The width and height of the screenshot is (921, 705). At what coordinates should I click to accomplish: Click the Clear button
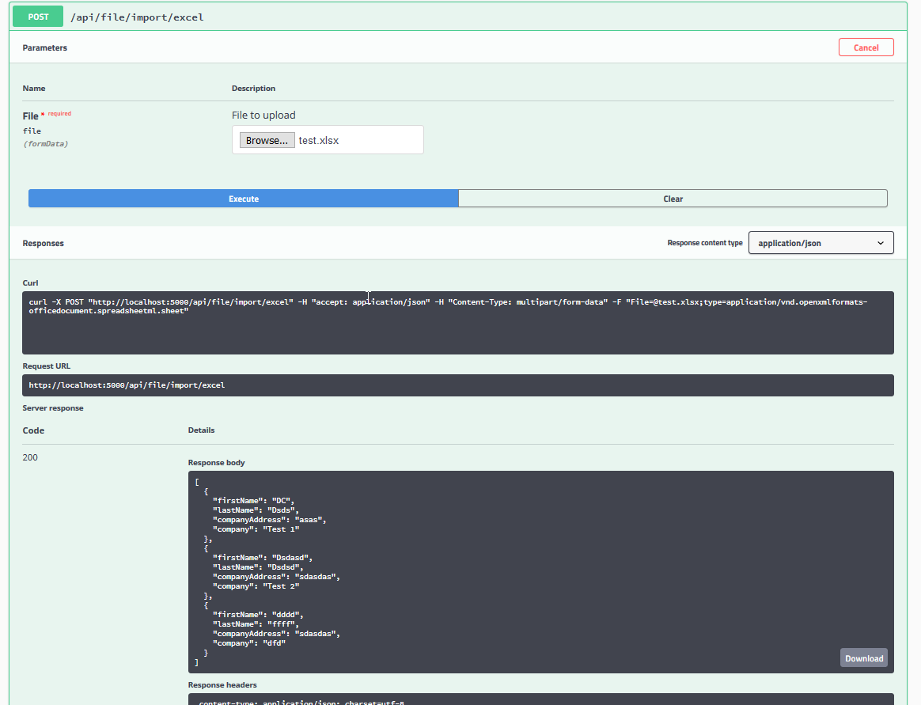[x=673, y=199]
